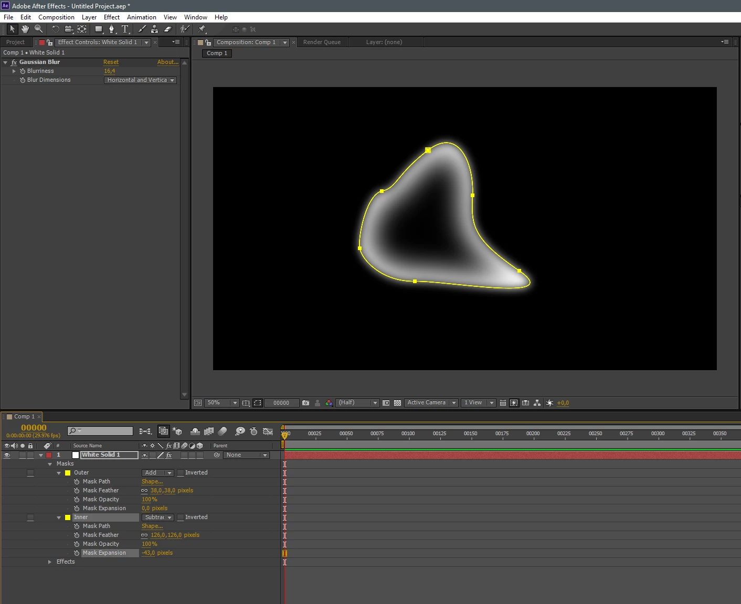Enable Inverted checkbox for Outer mask
This screenshot has width=741, height=604.
[181, 473]
